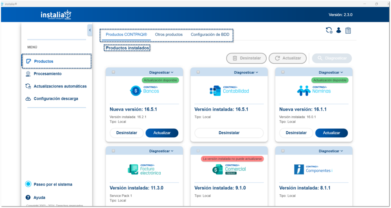Open the Configuración de BDD tab
The image size is (391, 208).
[210, 35]
